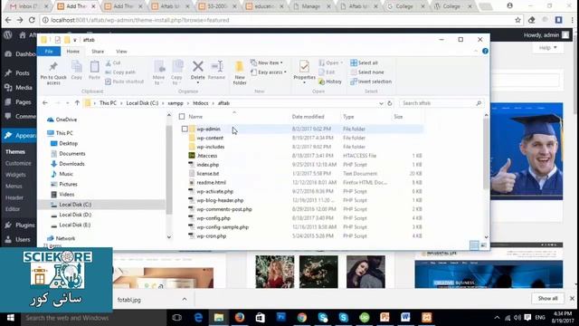Open the File ribbon tab
Screen dimensions: 579x326
(49, 52)
